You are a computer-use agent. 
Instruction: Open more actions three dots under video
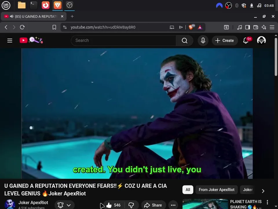(x=173, y=205)
